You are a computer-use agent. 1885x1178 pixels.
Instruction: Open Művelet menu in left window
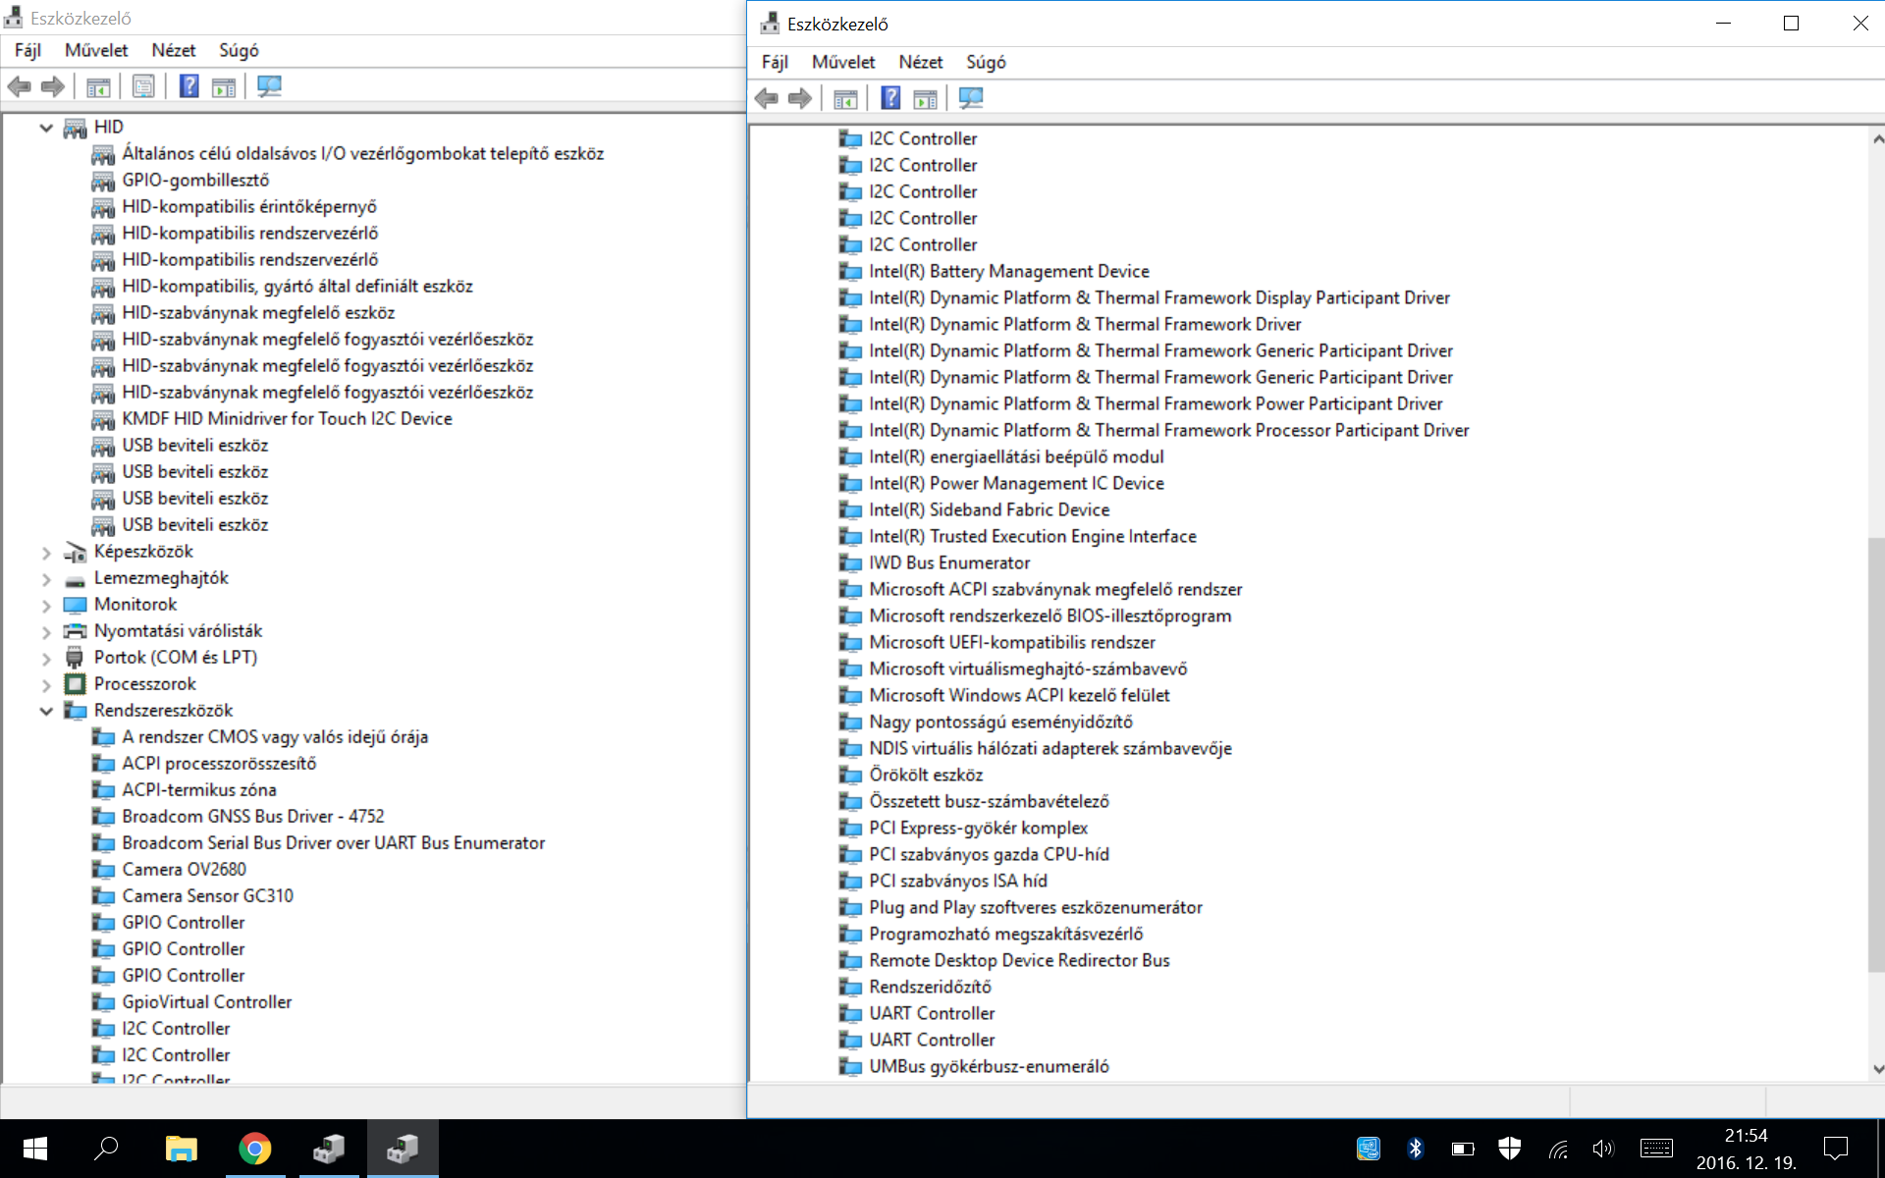96,50
